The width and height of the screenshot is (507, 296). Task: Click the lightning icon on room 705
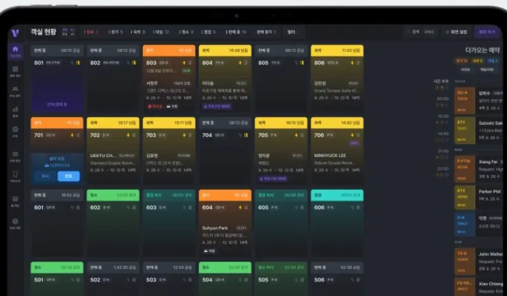pyautogui.click(x=296, y=135)
